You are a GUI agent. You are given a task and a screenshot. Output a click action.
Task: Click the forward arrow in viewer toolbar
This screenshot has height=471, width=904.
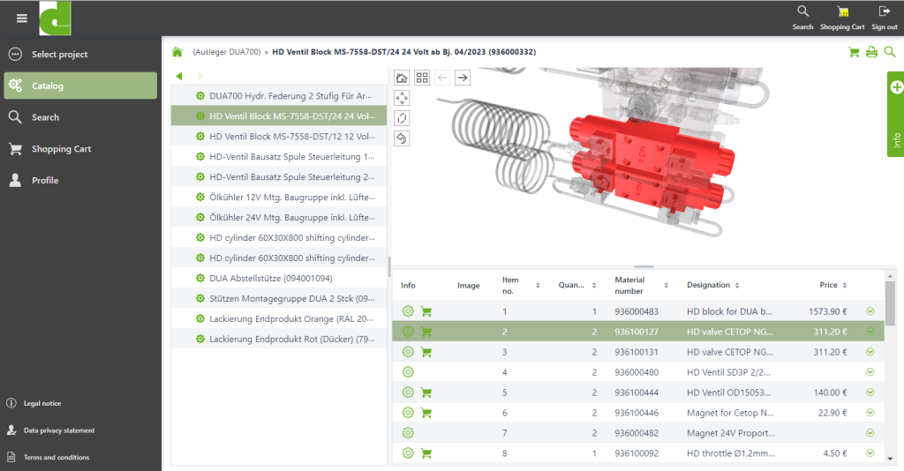pos(462,78)
